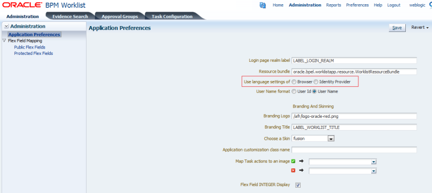Open Public Flex Fields link
Image resolution: width=432 pixels, height=193 pixels.
coord(29,47)
